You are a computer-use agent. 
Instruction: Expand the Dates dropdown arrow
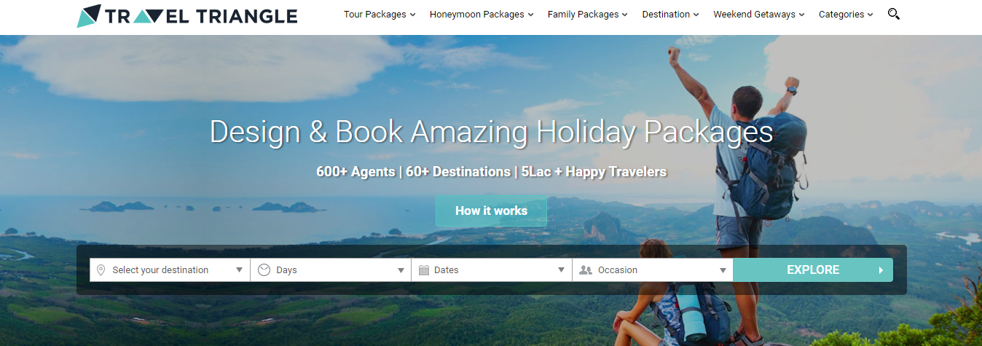click(561, 270)
